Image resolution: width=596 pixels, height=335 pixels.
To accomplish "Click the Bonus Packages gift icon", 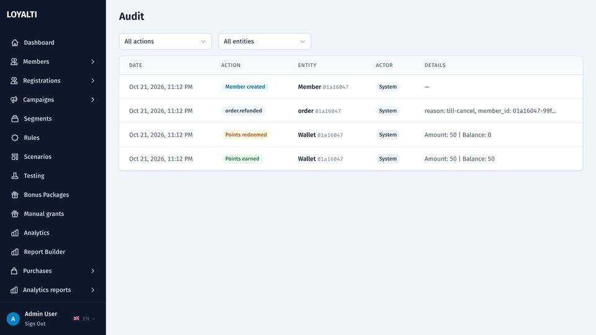I will [x=15, y=194].
